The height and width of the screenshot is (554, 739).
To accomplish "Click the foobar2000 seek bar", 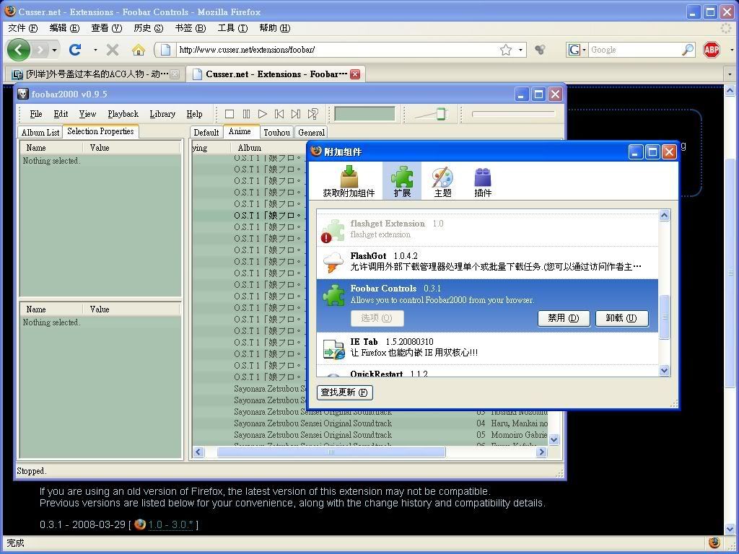I will click(x=514, y=114).
